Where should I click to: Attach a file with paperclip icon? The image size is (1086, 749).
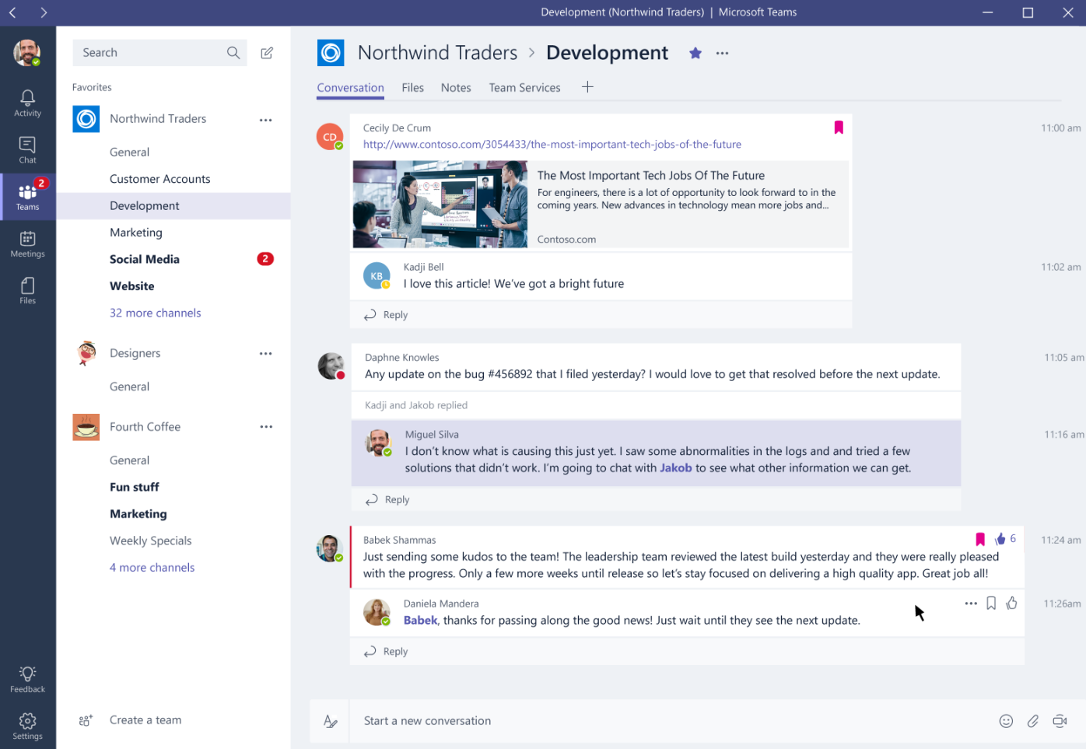pos(1032,721)
